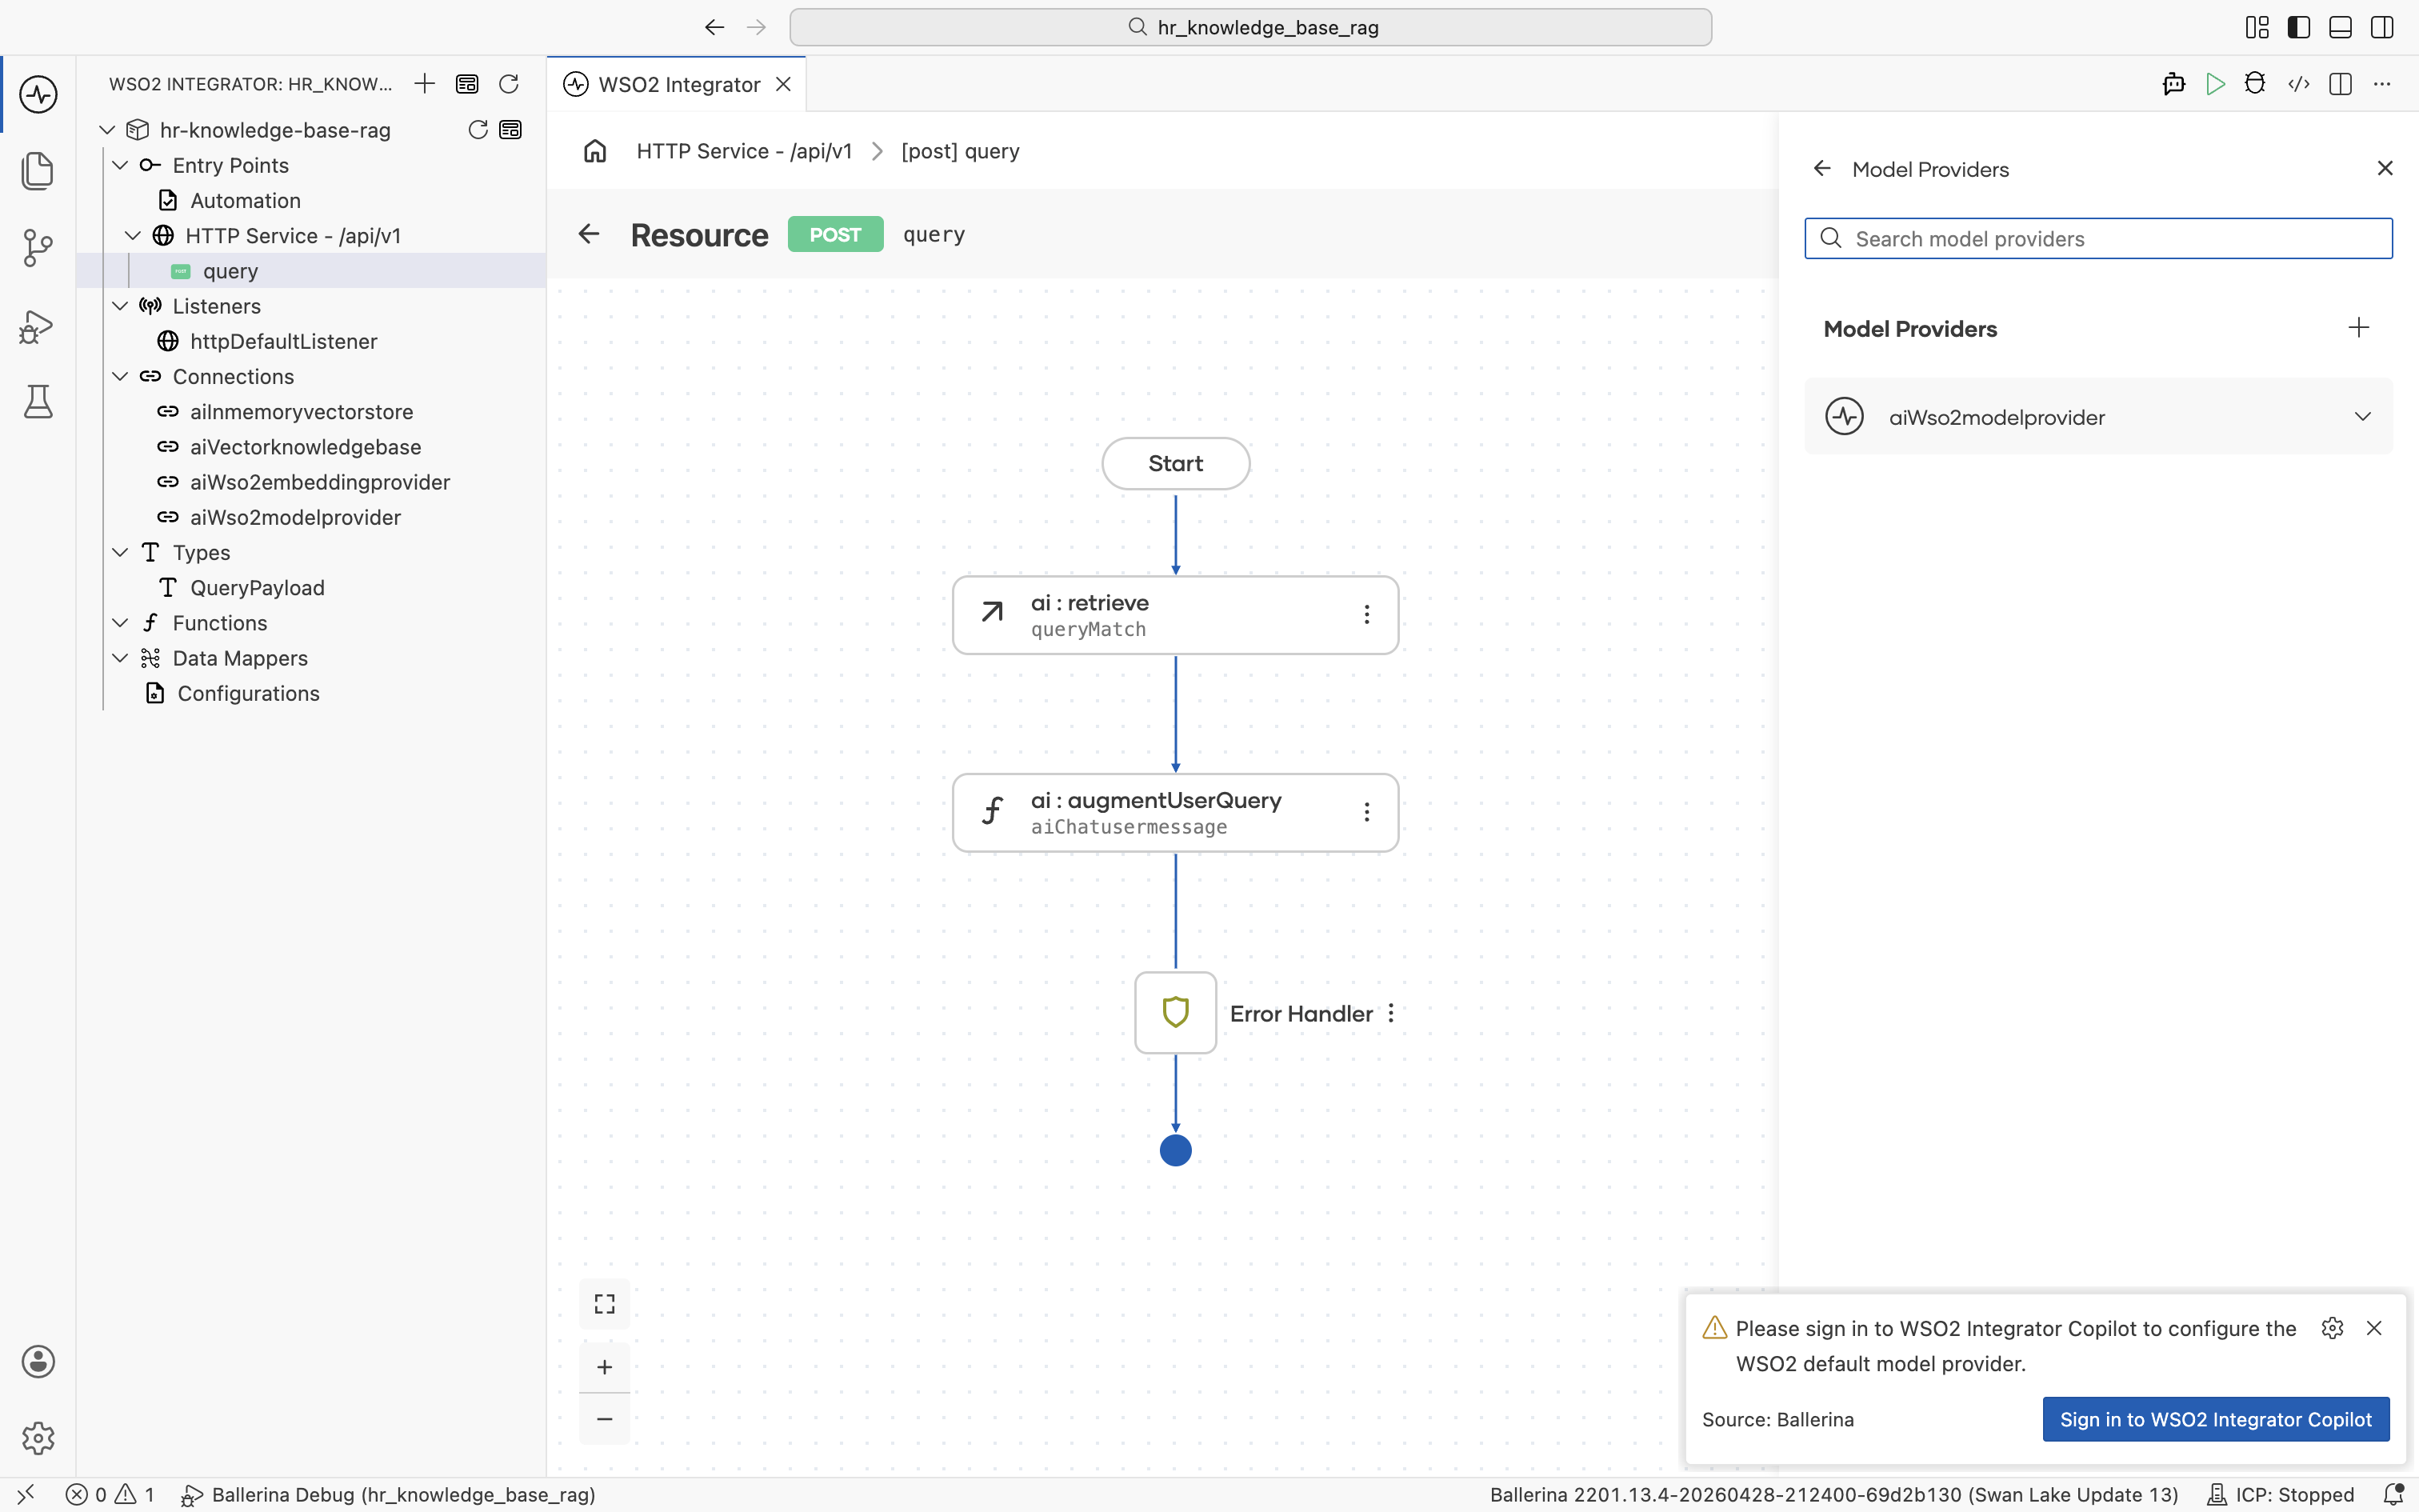
Task: Focus the Search model providers field
Action: pos(2098,238)
